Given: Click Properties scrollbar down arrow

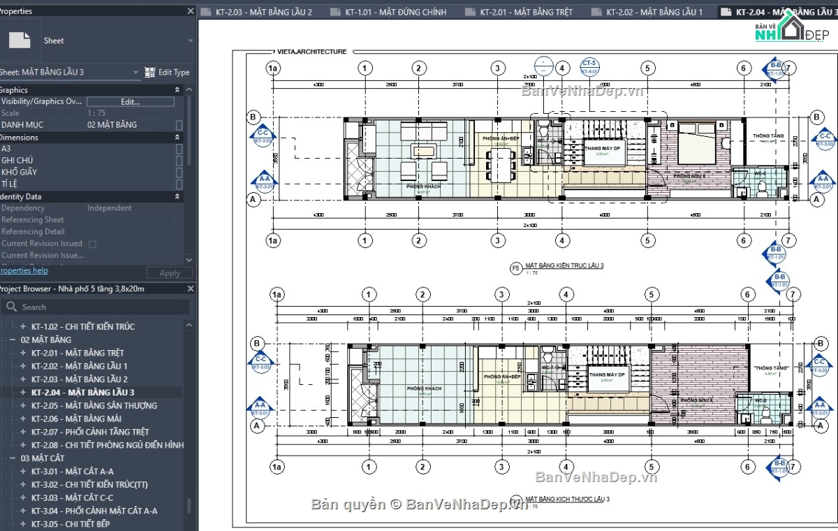Looking at the screenshot, I should pyautogui.click(x=189, y=259).
